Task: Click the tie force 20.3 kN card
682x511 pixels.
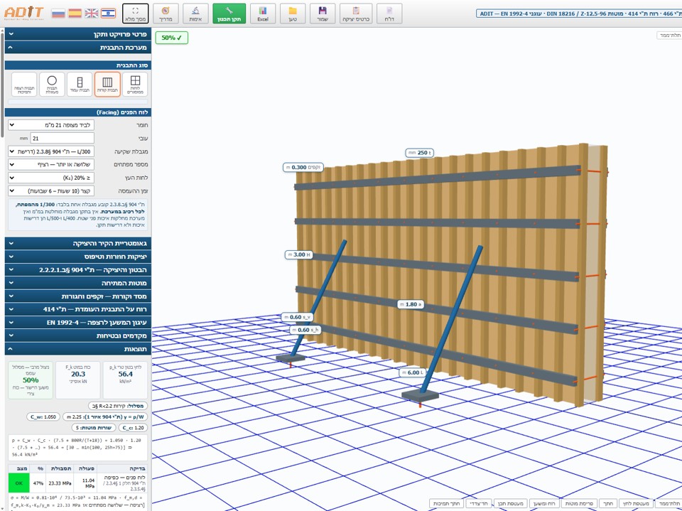Action: [78, 380]
